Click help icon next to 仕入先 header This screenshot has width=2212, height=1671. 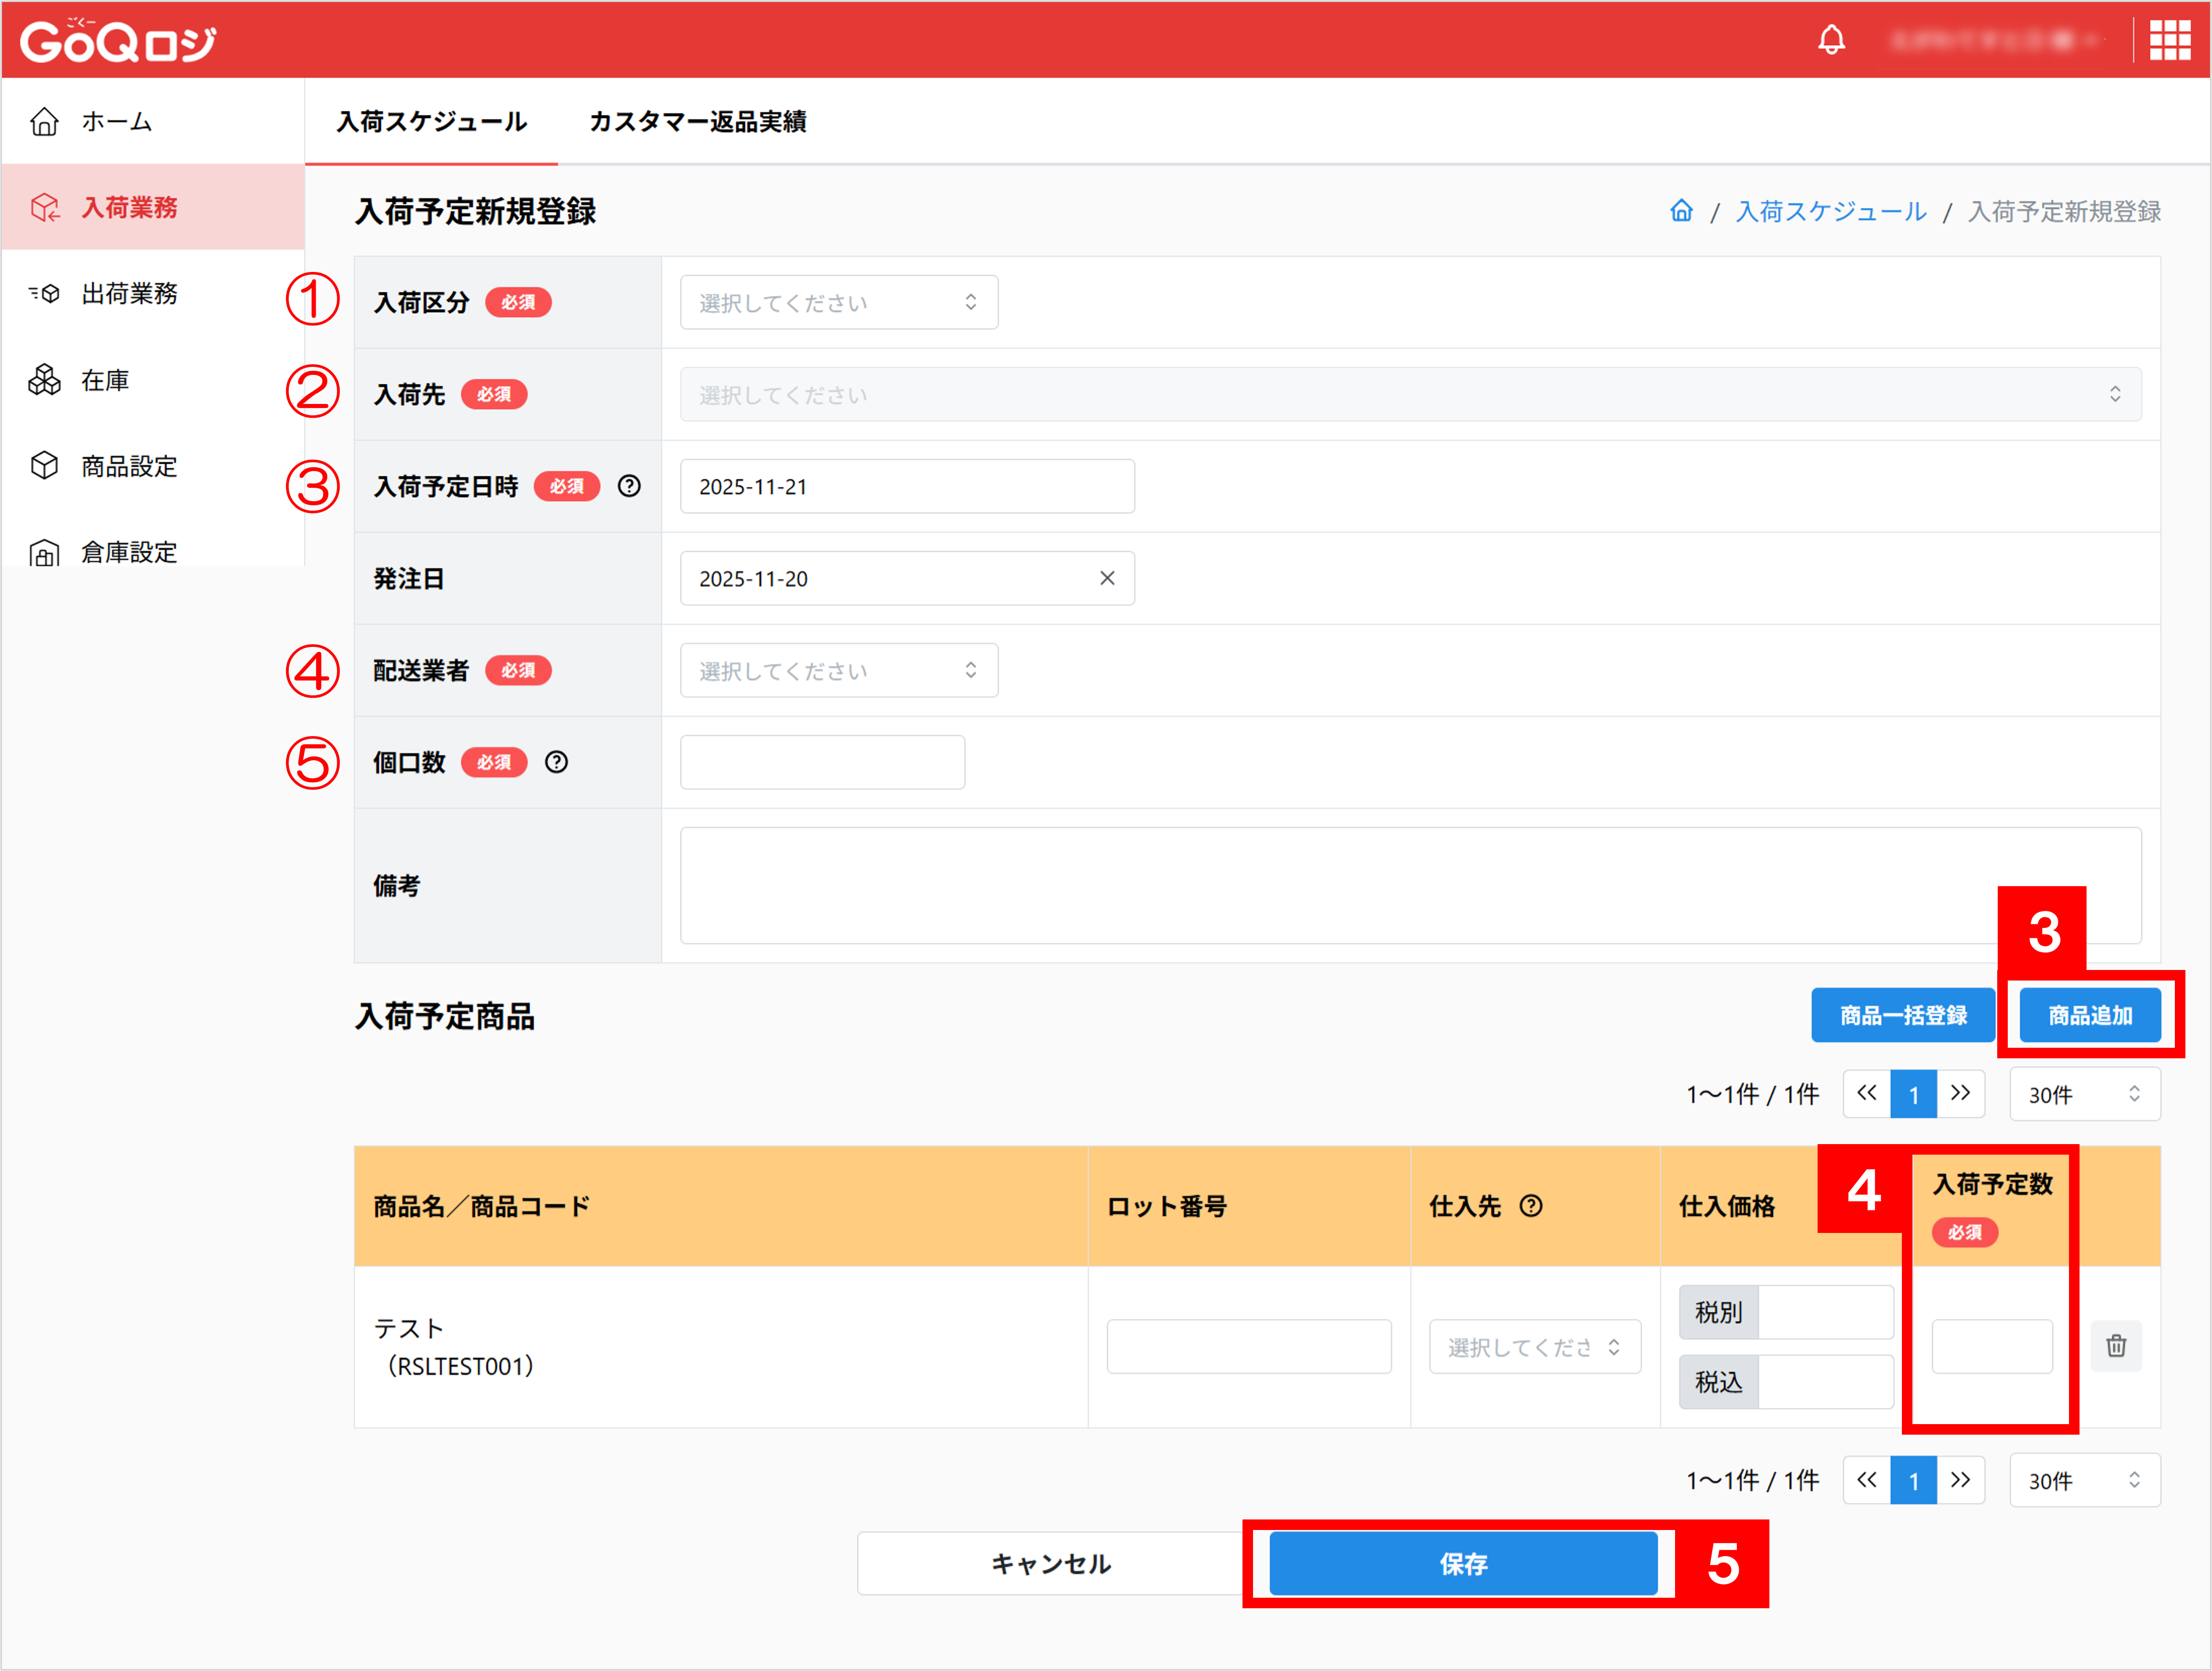click(x=1530, y=1206)
